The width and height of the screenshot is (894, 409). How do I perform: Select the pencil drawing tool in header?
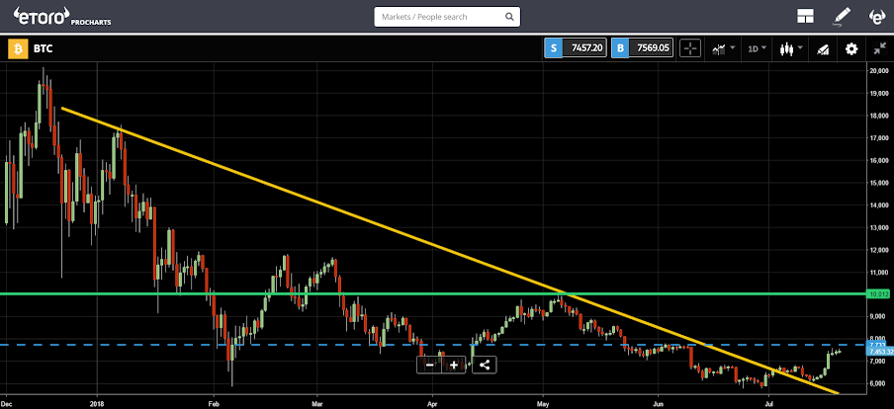842,17
